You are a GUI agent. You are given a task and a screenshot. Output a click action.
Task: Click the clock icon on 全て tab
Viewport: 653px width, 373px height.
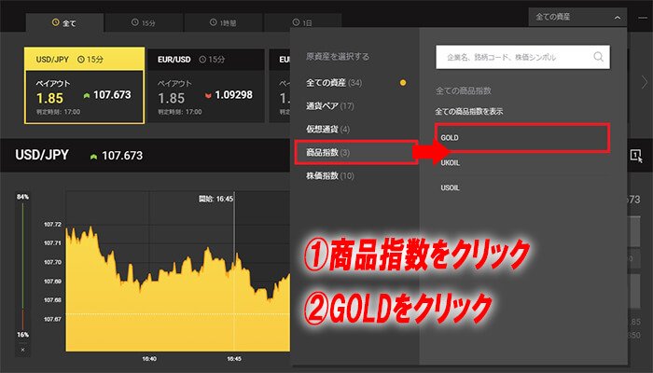point(55,22)
